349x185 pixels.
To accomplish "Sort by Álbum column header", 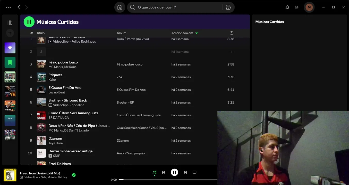I will point(122,33).
